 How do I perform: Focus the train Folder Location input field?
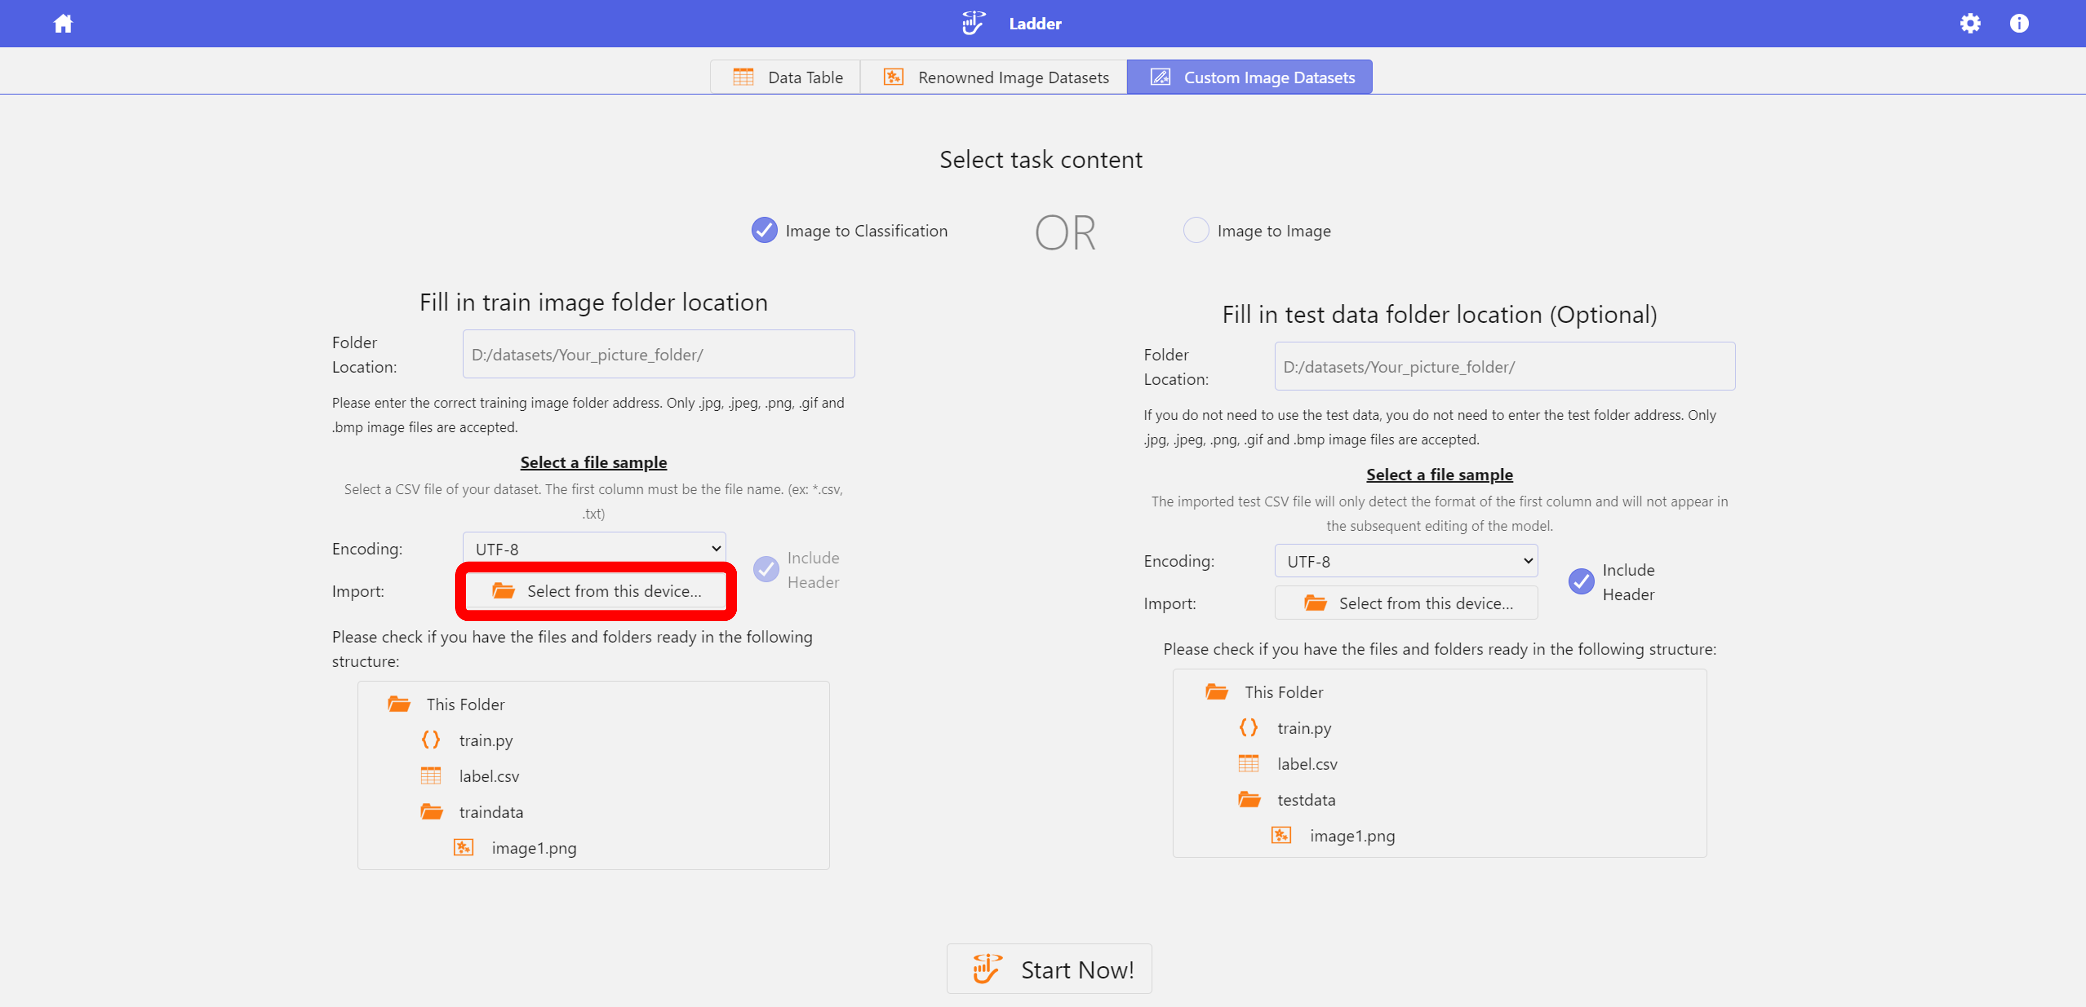pyautogui.click(x=659, y=354)
